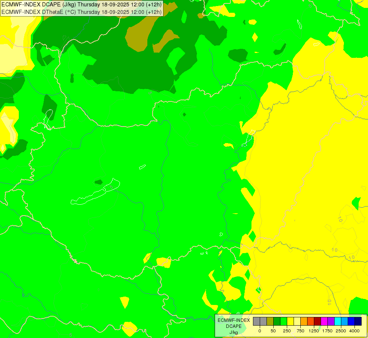Select the pale yellow legend swatch

(297, 321)
